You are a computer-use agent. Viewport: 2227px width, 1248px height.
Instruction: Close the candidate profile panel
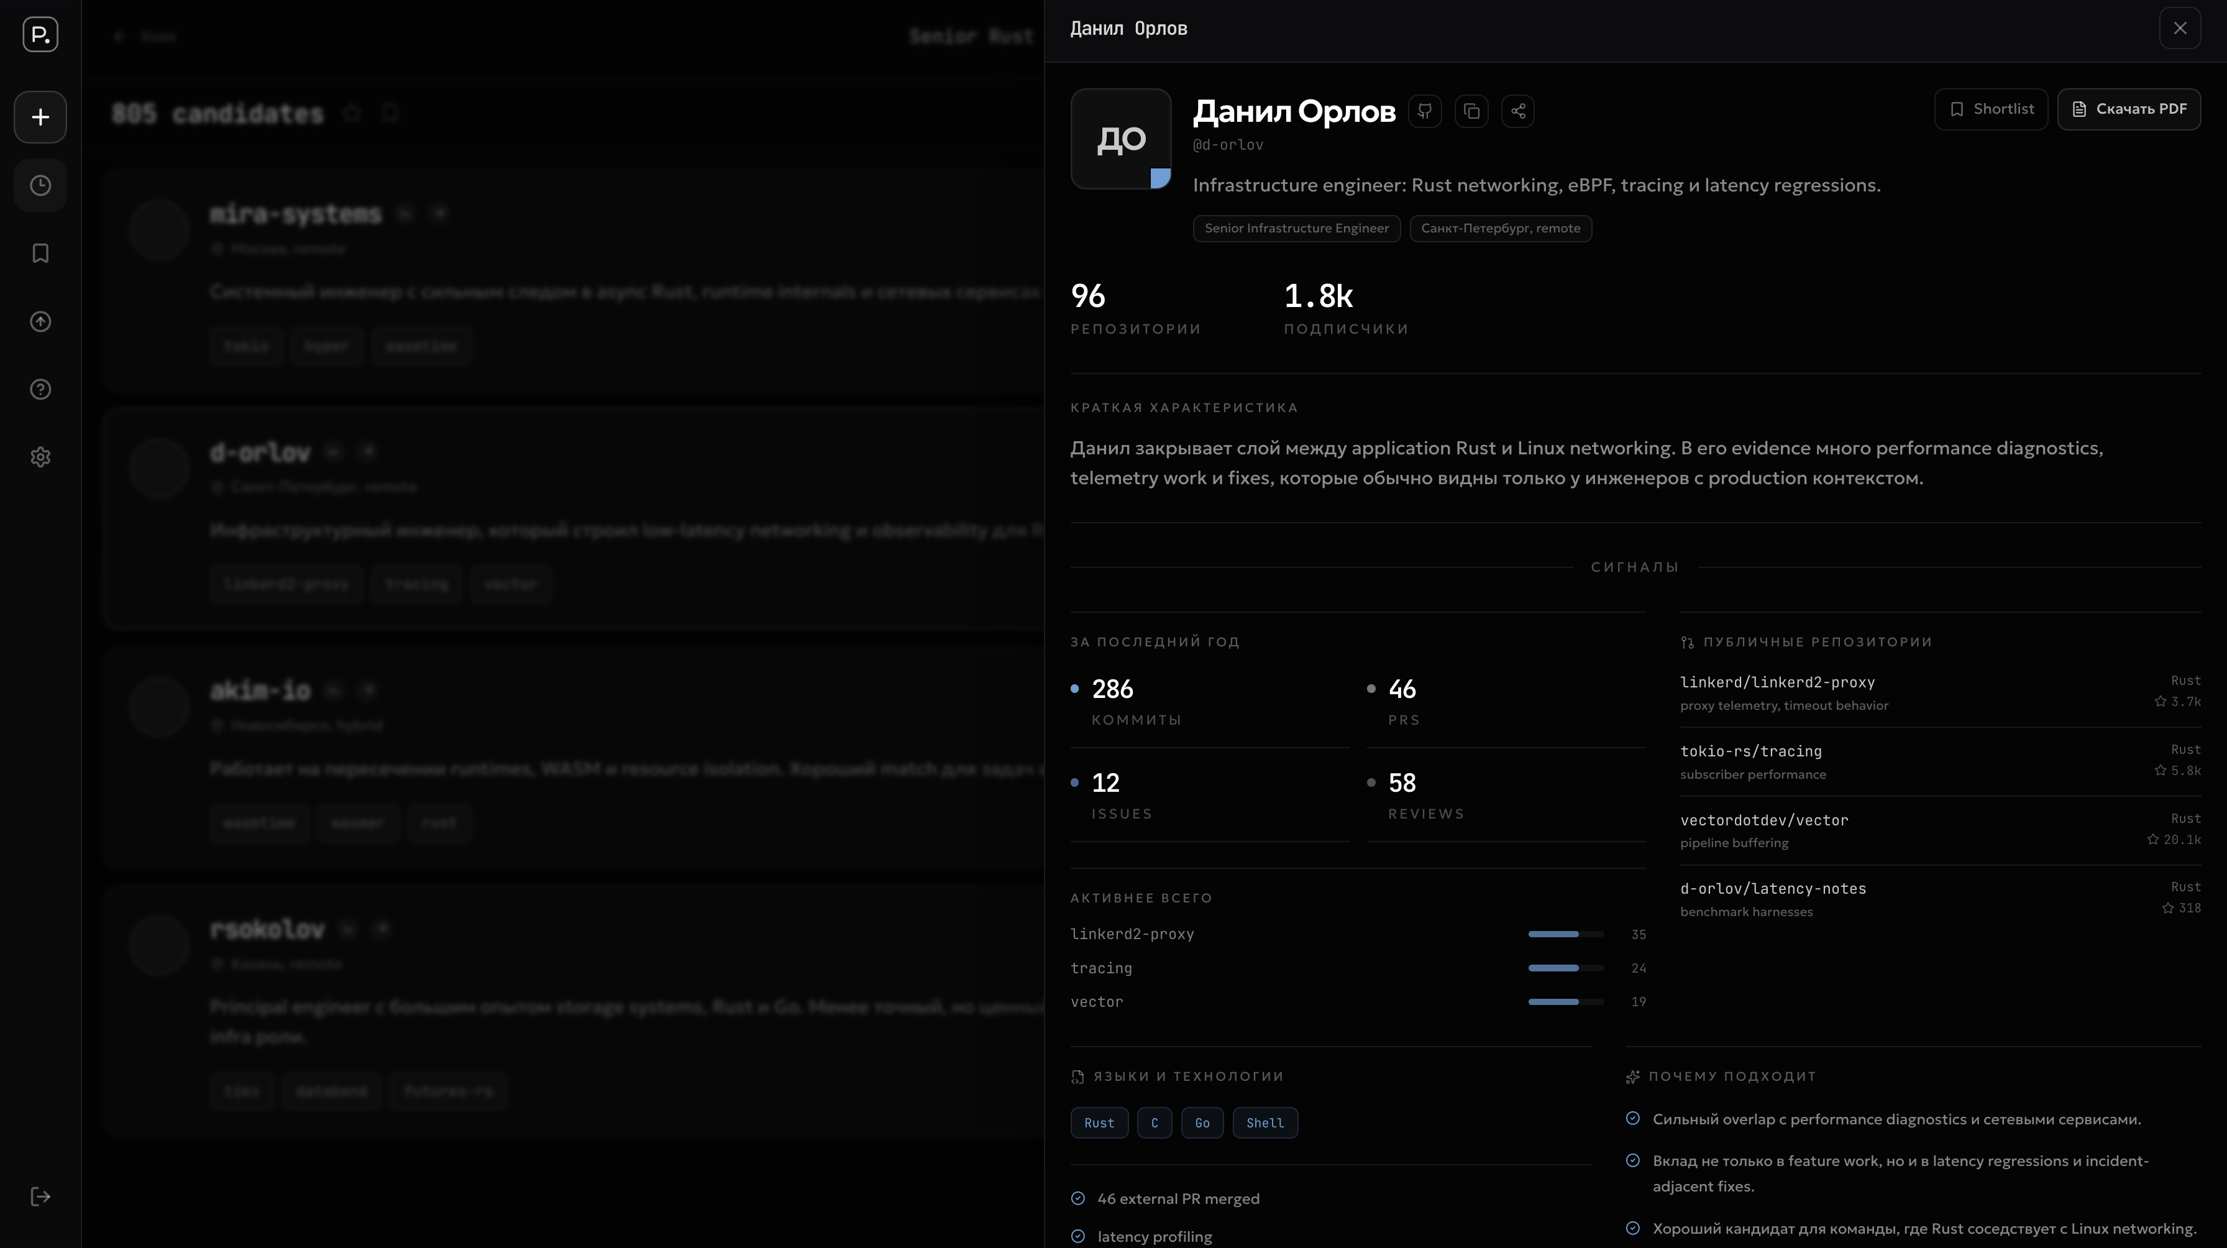(2179, 29)
